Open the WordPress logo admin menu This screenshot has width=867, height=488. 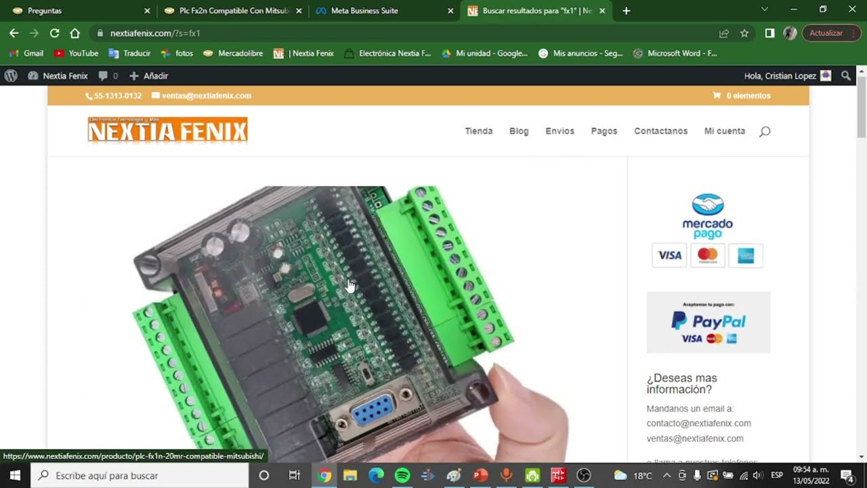coord(10,76)
